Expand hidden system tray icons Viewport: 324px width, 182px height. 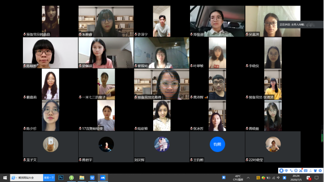248,178
